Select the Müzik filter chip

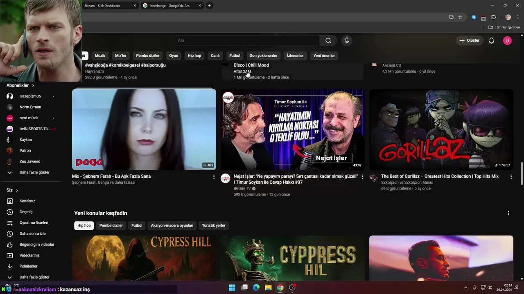(x=100, y=56)
